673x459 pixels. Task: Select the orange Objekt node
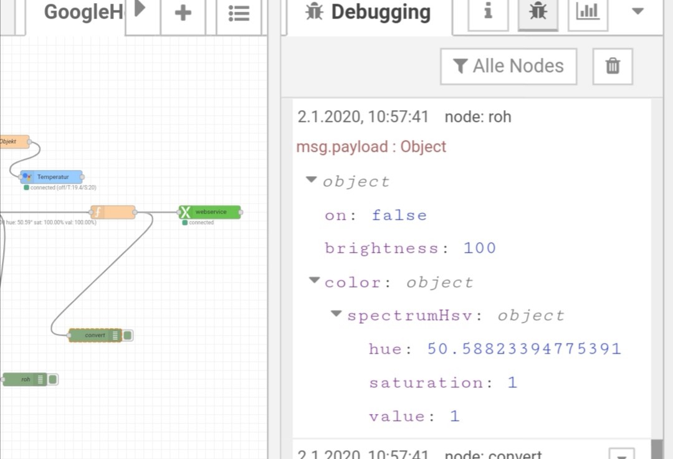pyautogui.click(x=14, y=141)
